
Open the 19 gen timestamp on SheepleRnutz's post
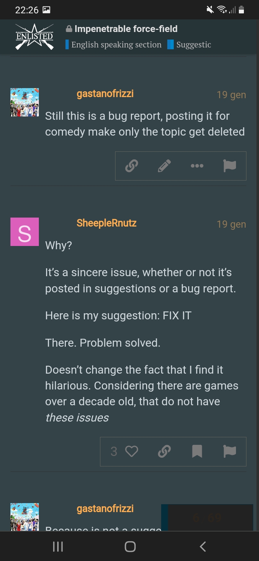231,224
